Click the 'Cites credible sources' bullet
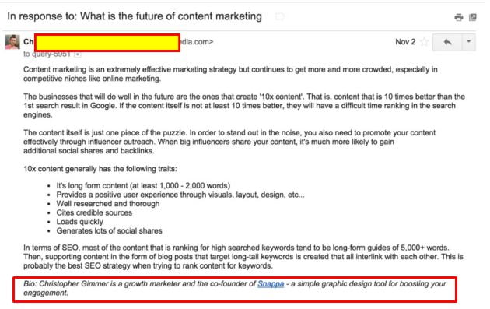Viewport: 490px width, 309px height. click(94, 212)
